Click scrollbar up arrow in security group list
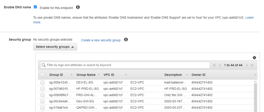264x112 pixels. (x=255, y=82)
